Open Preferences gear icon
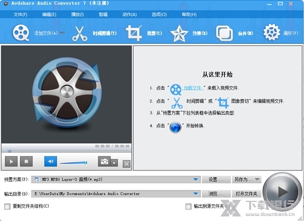304x221 pixels. (x=272, y=32)
